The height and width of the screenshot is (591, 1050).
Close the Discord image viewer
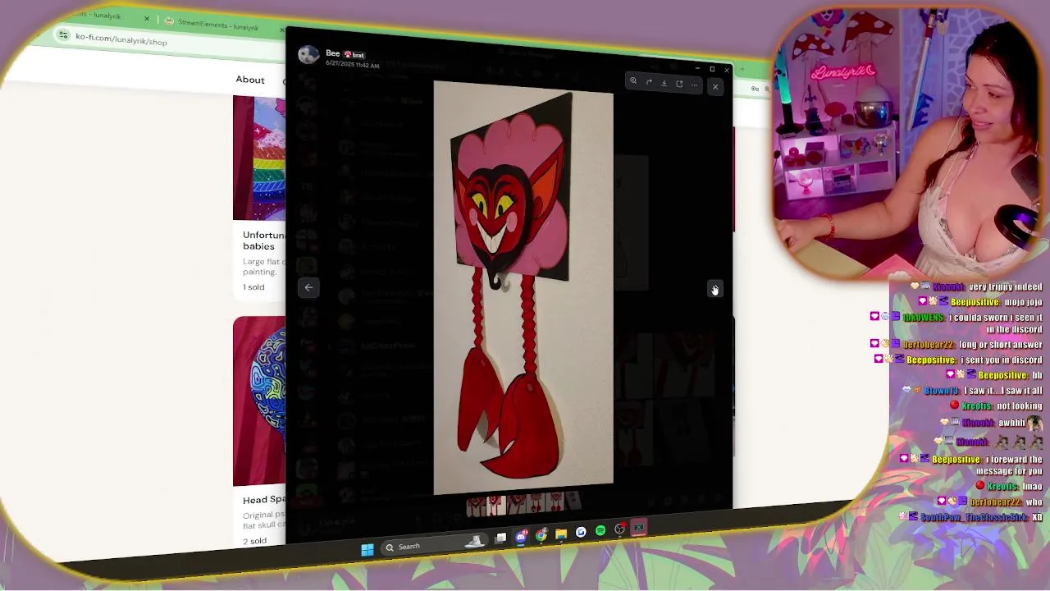click(x=715, y=86)
